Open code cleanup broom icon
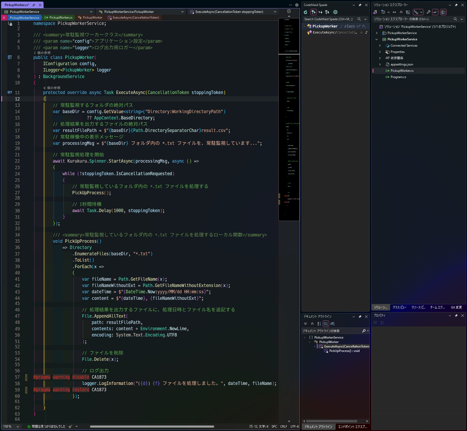This screenshot has height=431, width=467. 70,427
